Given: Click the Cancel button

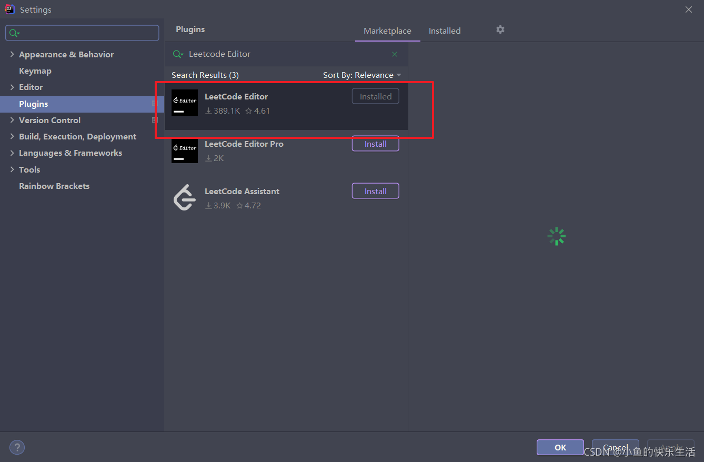Looking at the screenshot, I should coord(616,447).
